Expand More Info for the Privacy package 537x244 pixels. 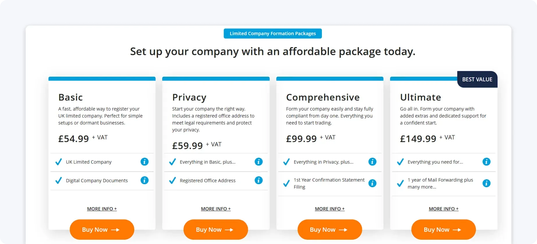pos(216,209)
